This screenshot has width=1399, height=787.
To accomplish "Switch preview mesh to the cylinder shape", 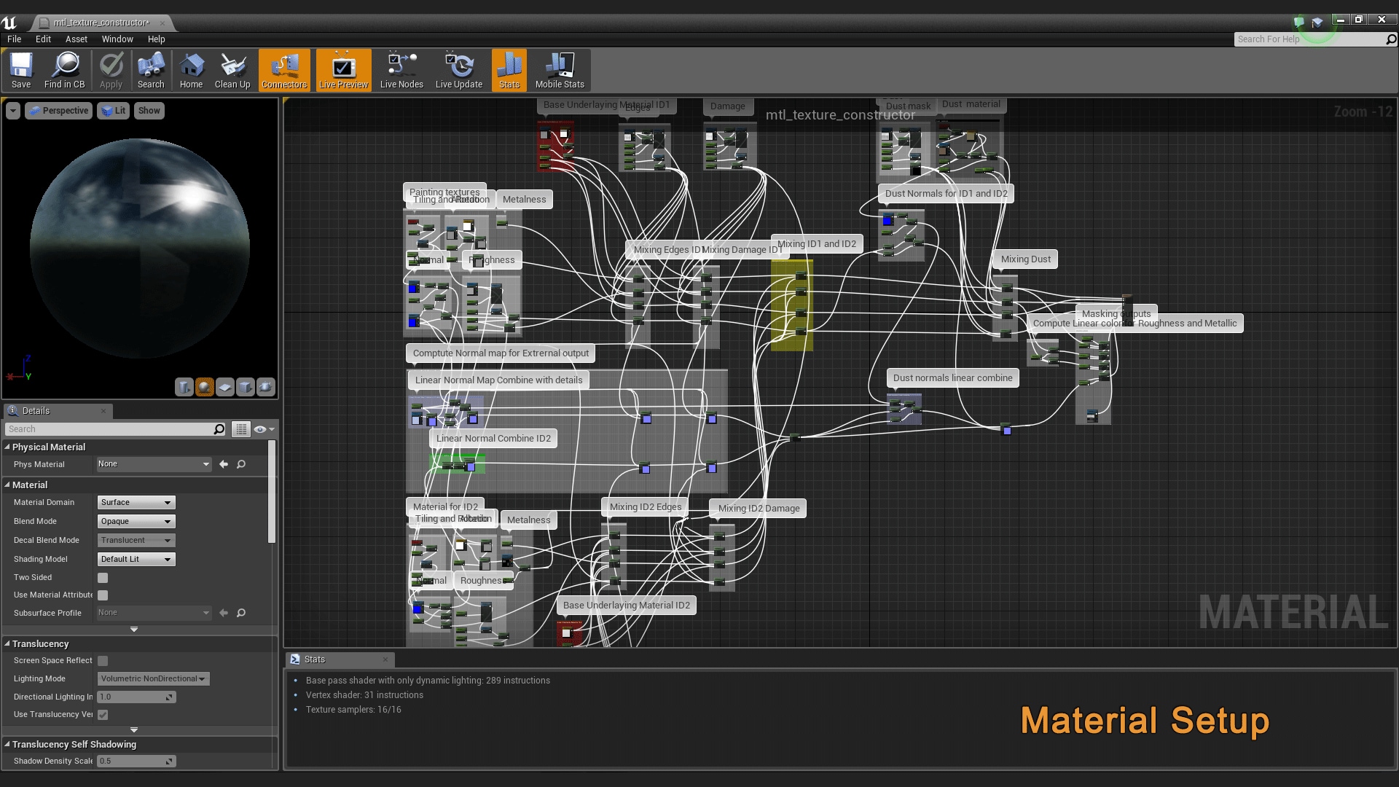I will tap(184, 387).
